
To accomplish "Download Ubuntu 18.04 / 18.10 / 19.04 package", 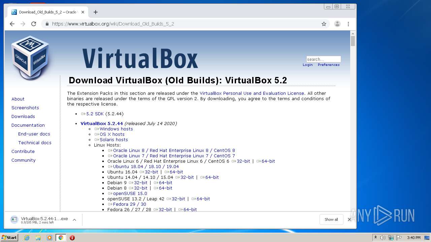I will coord(143,166).
